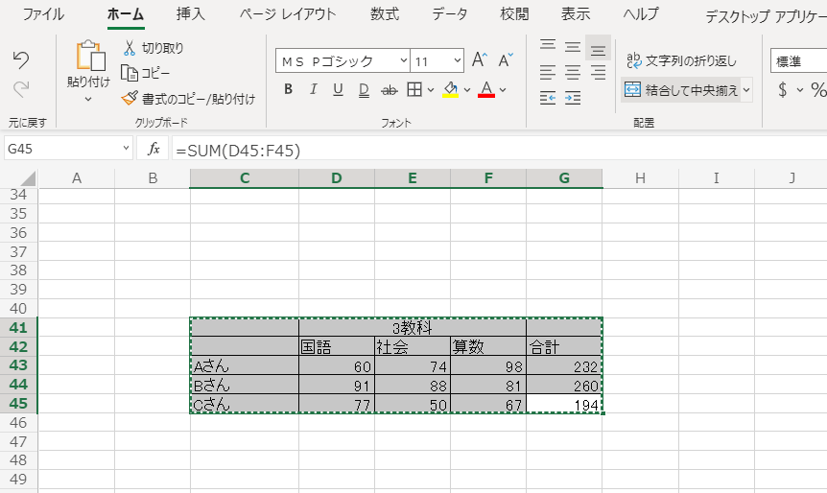This screenshot has height=493, width=827.
Task: Click the Undo arrow icon
Action: [21, 60]
